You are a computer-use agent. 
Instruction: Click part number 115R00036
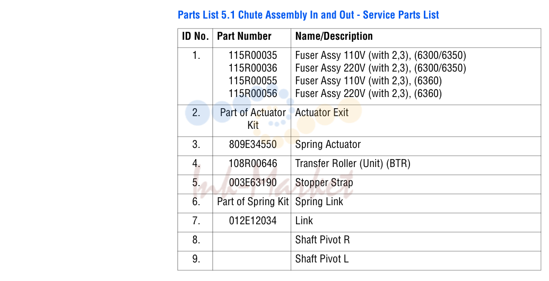[x=253, y=68]
